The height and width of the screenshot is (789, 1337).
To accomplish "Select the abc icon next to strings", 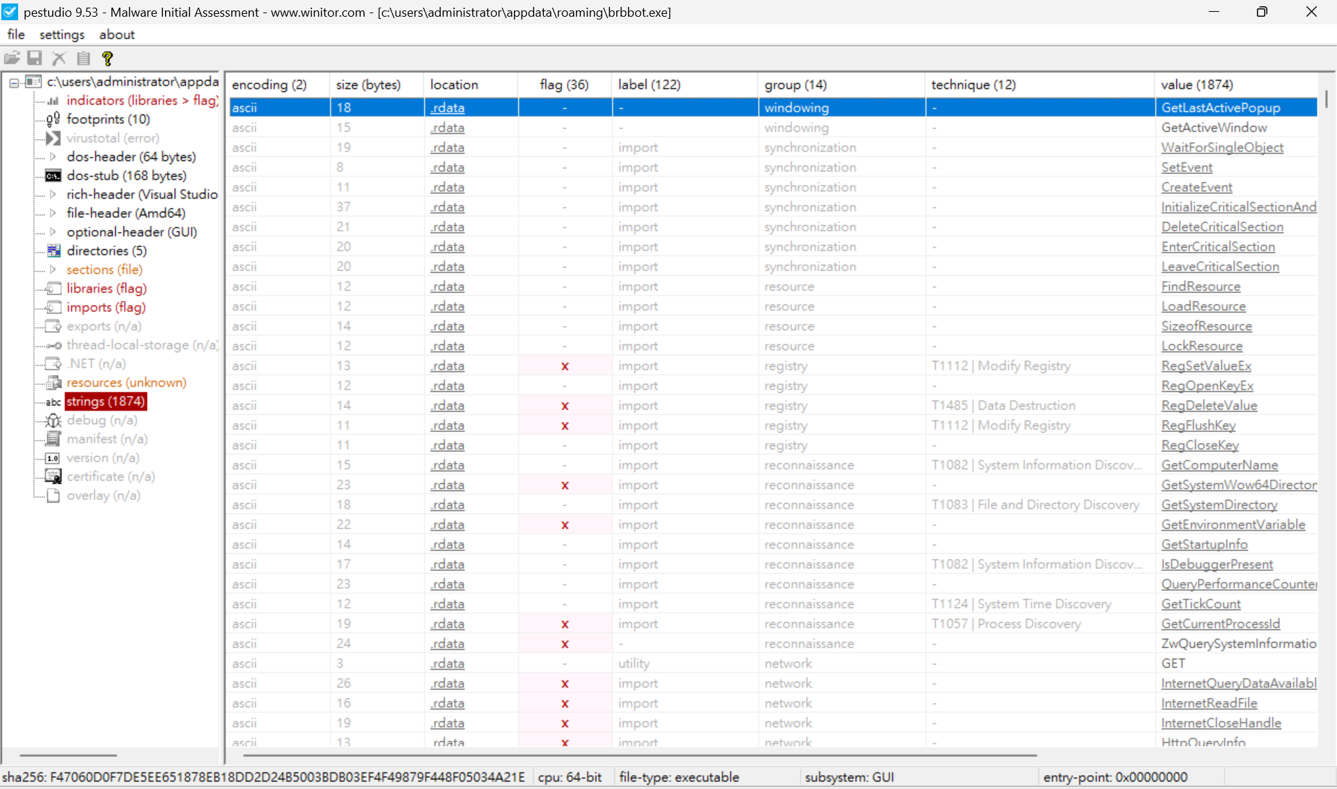I will pos(52,402).
